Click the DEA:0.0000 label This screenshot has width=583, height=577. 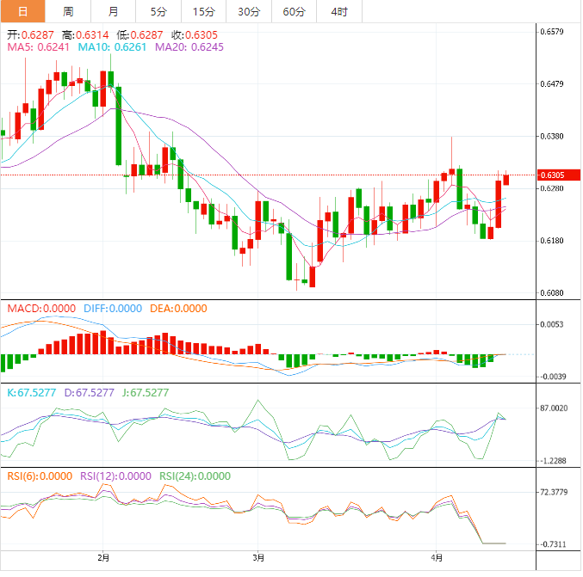178,309
